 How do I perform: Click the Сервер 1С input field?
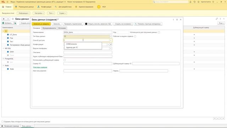click(88, 64)
